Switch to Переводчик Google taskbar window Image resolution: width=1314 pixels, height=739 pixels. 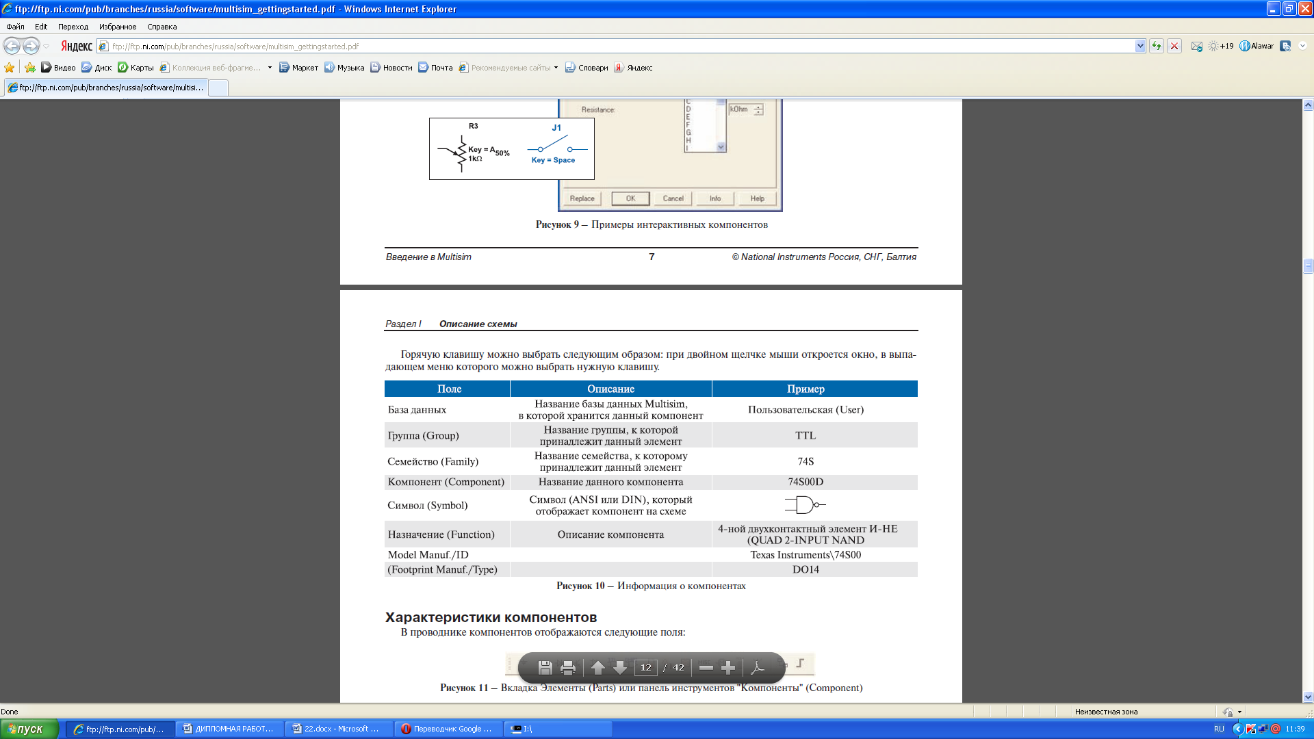[448, 729]
